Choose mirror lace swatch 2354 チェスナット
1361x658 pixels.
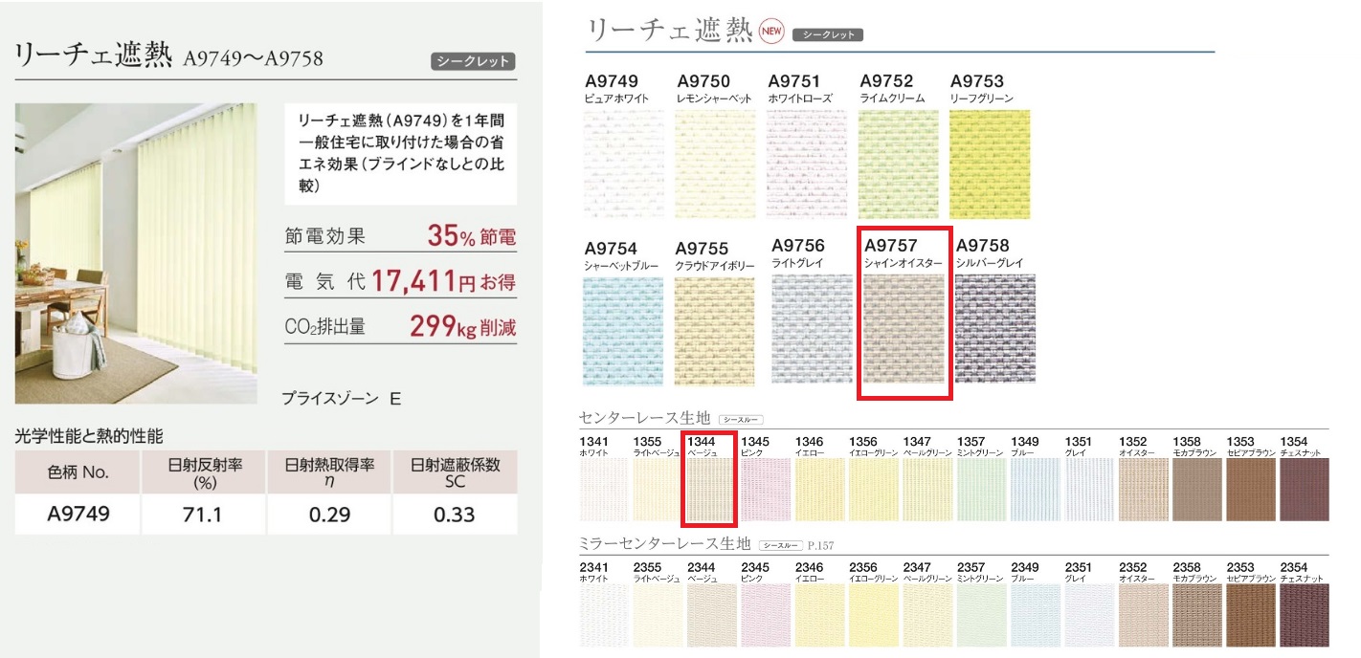pyautogui.click(x=1305, y=615)
